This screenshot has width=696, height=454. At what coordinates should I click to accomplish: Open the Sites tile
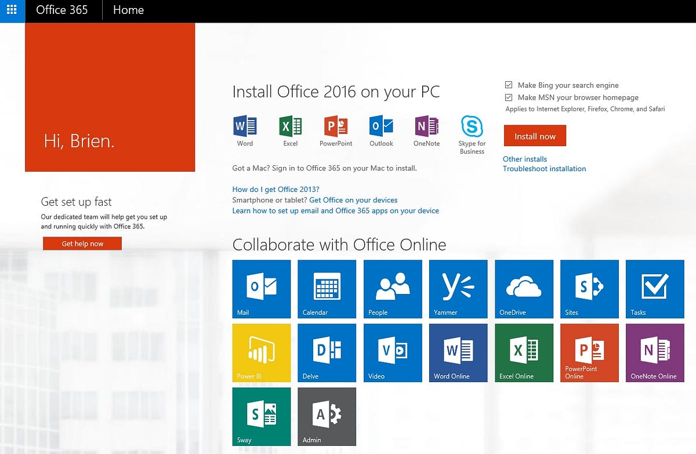point(590,289)
